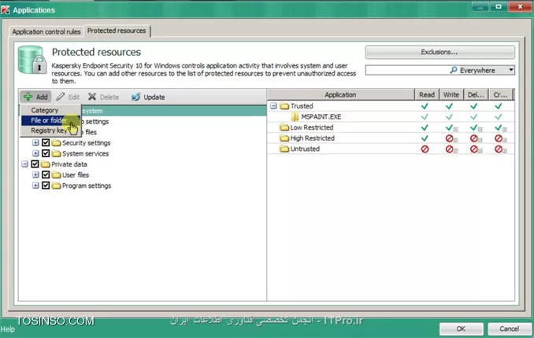Click Write block icon for Untrusted
534x338 pixels.
(x=449, y=149)
